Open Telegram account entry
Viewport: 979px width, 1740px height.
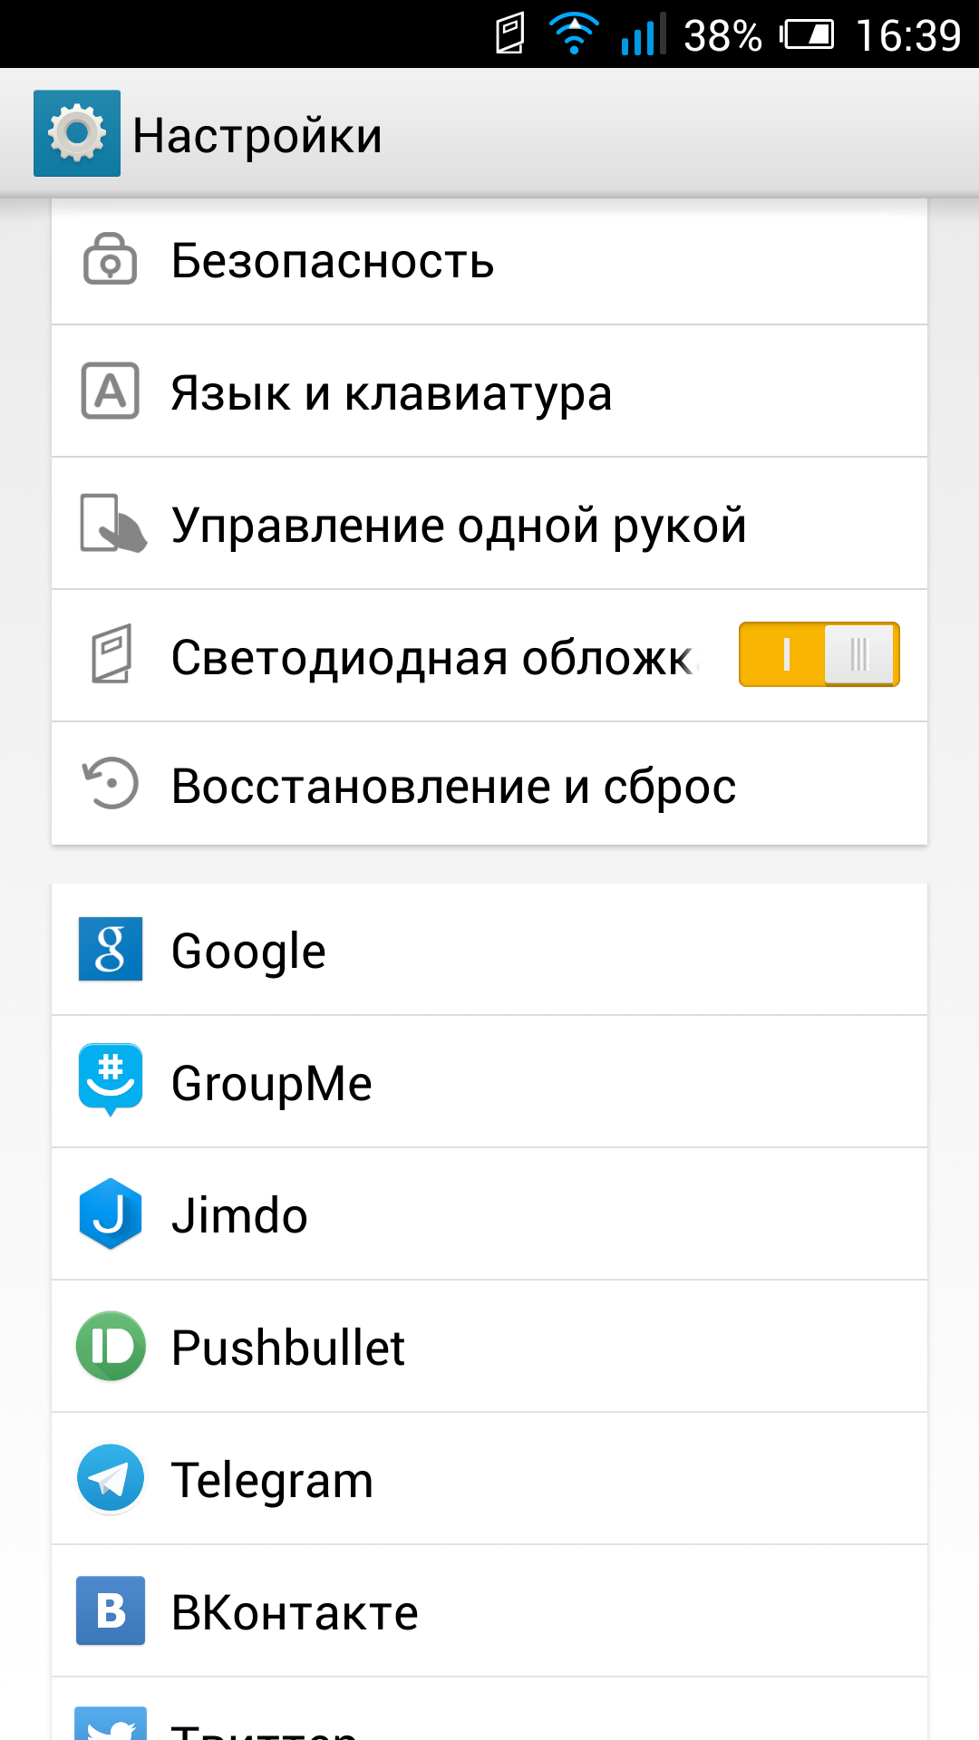point(489,1479)
